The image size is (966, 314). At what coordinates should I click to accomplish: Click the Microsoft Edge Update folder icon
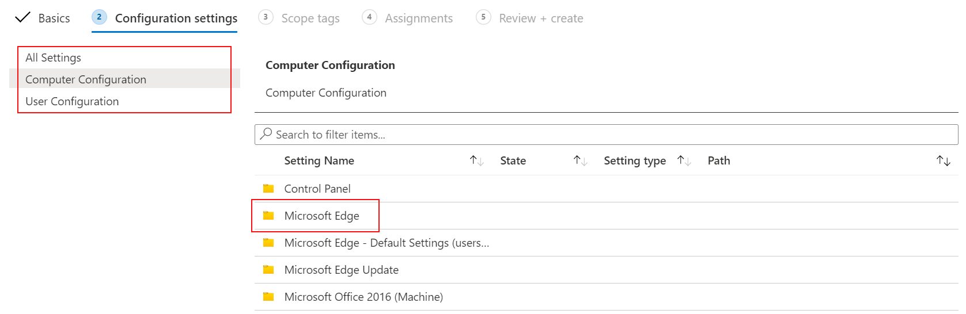coord(268,270)
